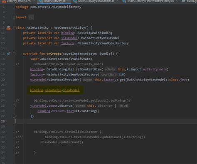Screen dimensions: 197x164
Task: Click the ActivityMainBinding type on line 11
Action: coord(95,33)
